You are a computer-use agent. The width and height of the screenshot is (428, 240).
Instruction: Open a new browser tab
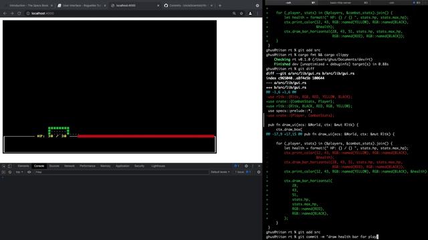[x=220, y=5]
